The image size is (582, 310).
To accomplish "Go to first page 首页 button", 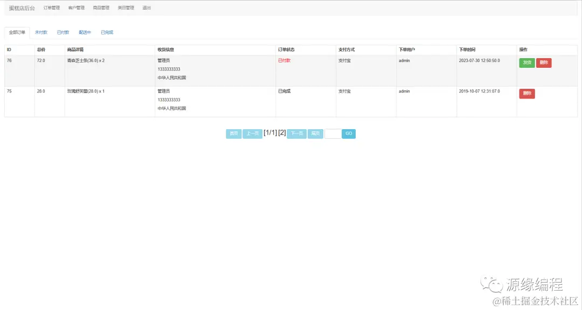I will click(234, 133).
